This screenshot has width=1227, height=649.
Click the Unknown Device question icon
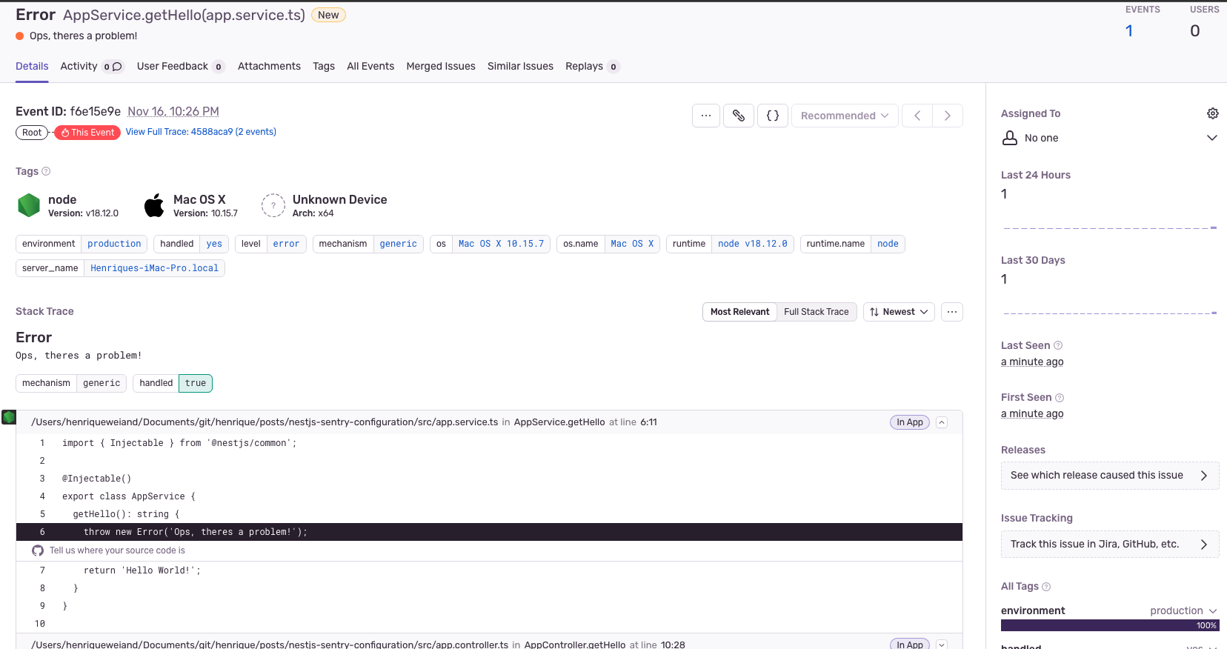point(273,205)
